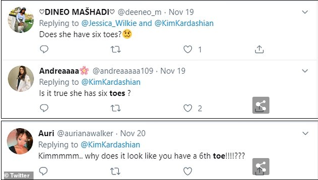Reply to DINEO MAŠHADI's tweet
Viewport: 318px width, 180px height.
pos(44,49)
